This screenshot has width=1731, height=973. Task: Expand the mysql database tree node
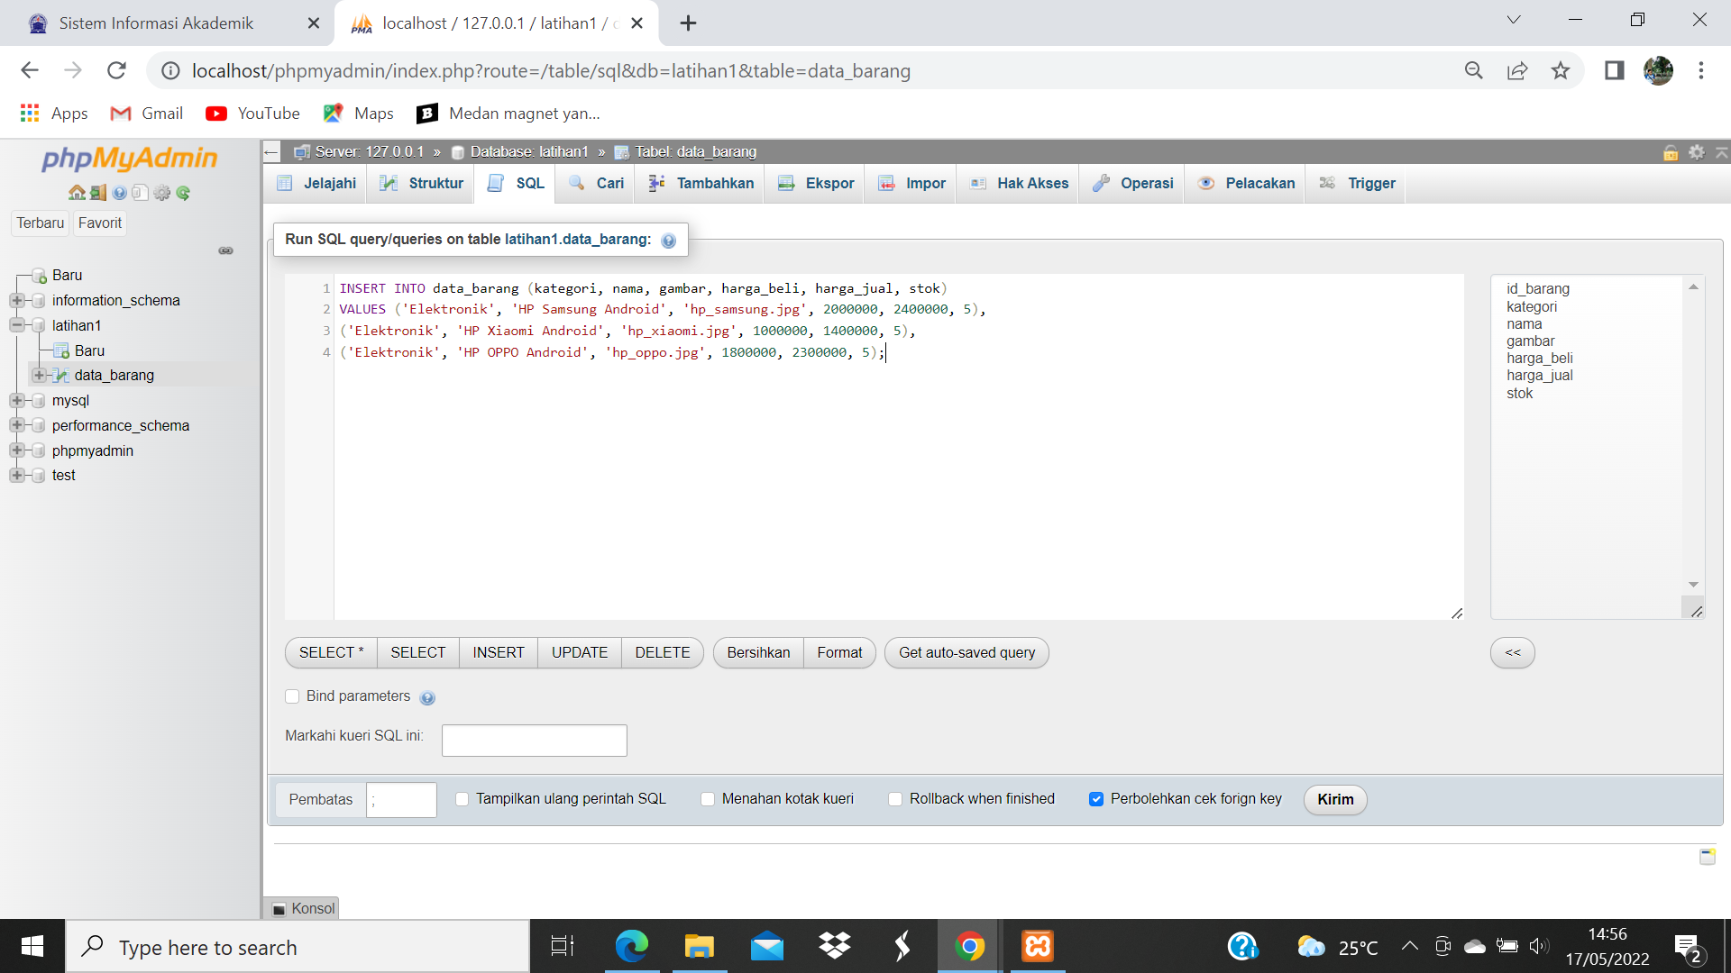click(x=17, y=400)
